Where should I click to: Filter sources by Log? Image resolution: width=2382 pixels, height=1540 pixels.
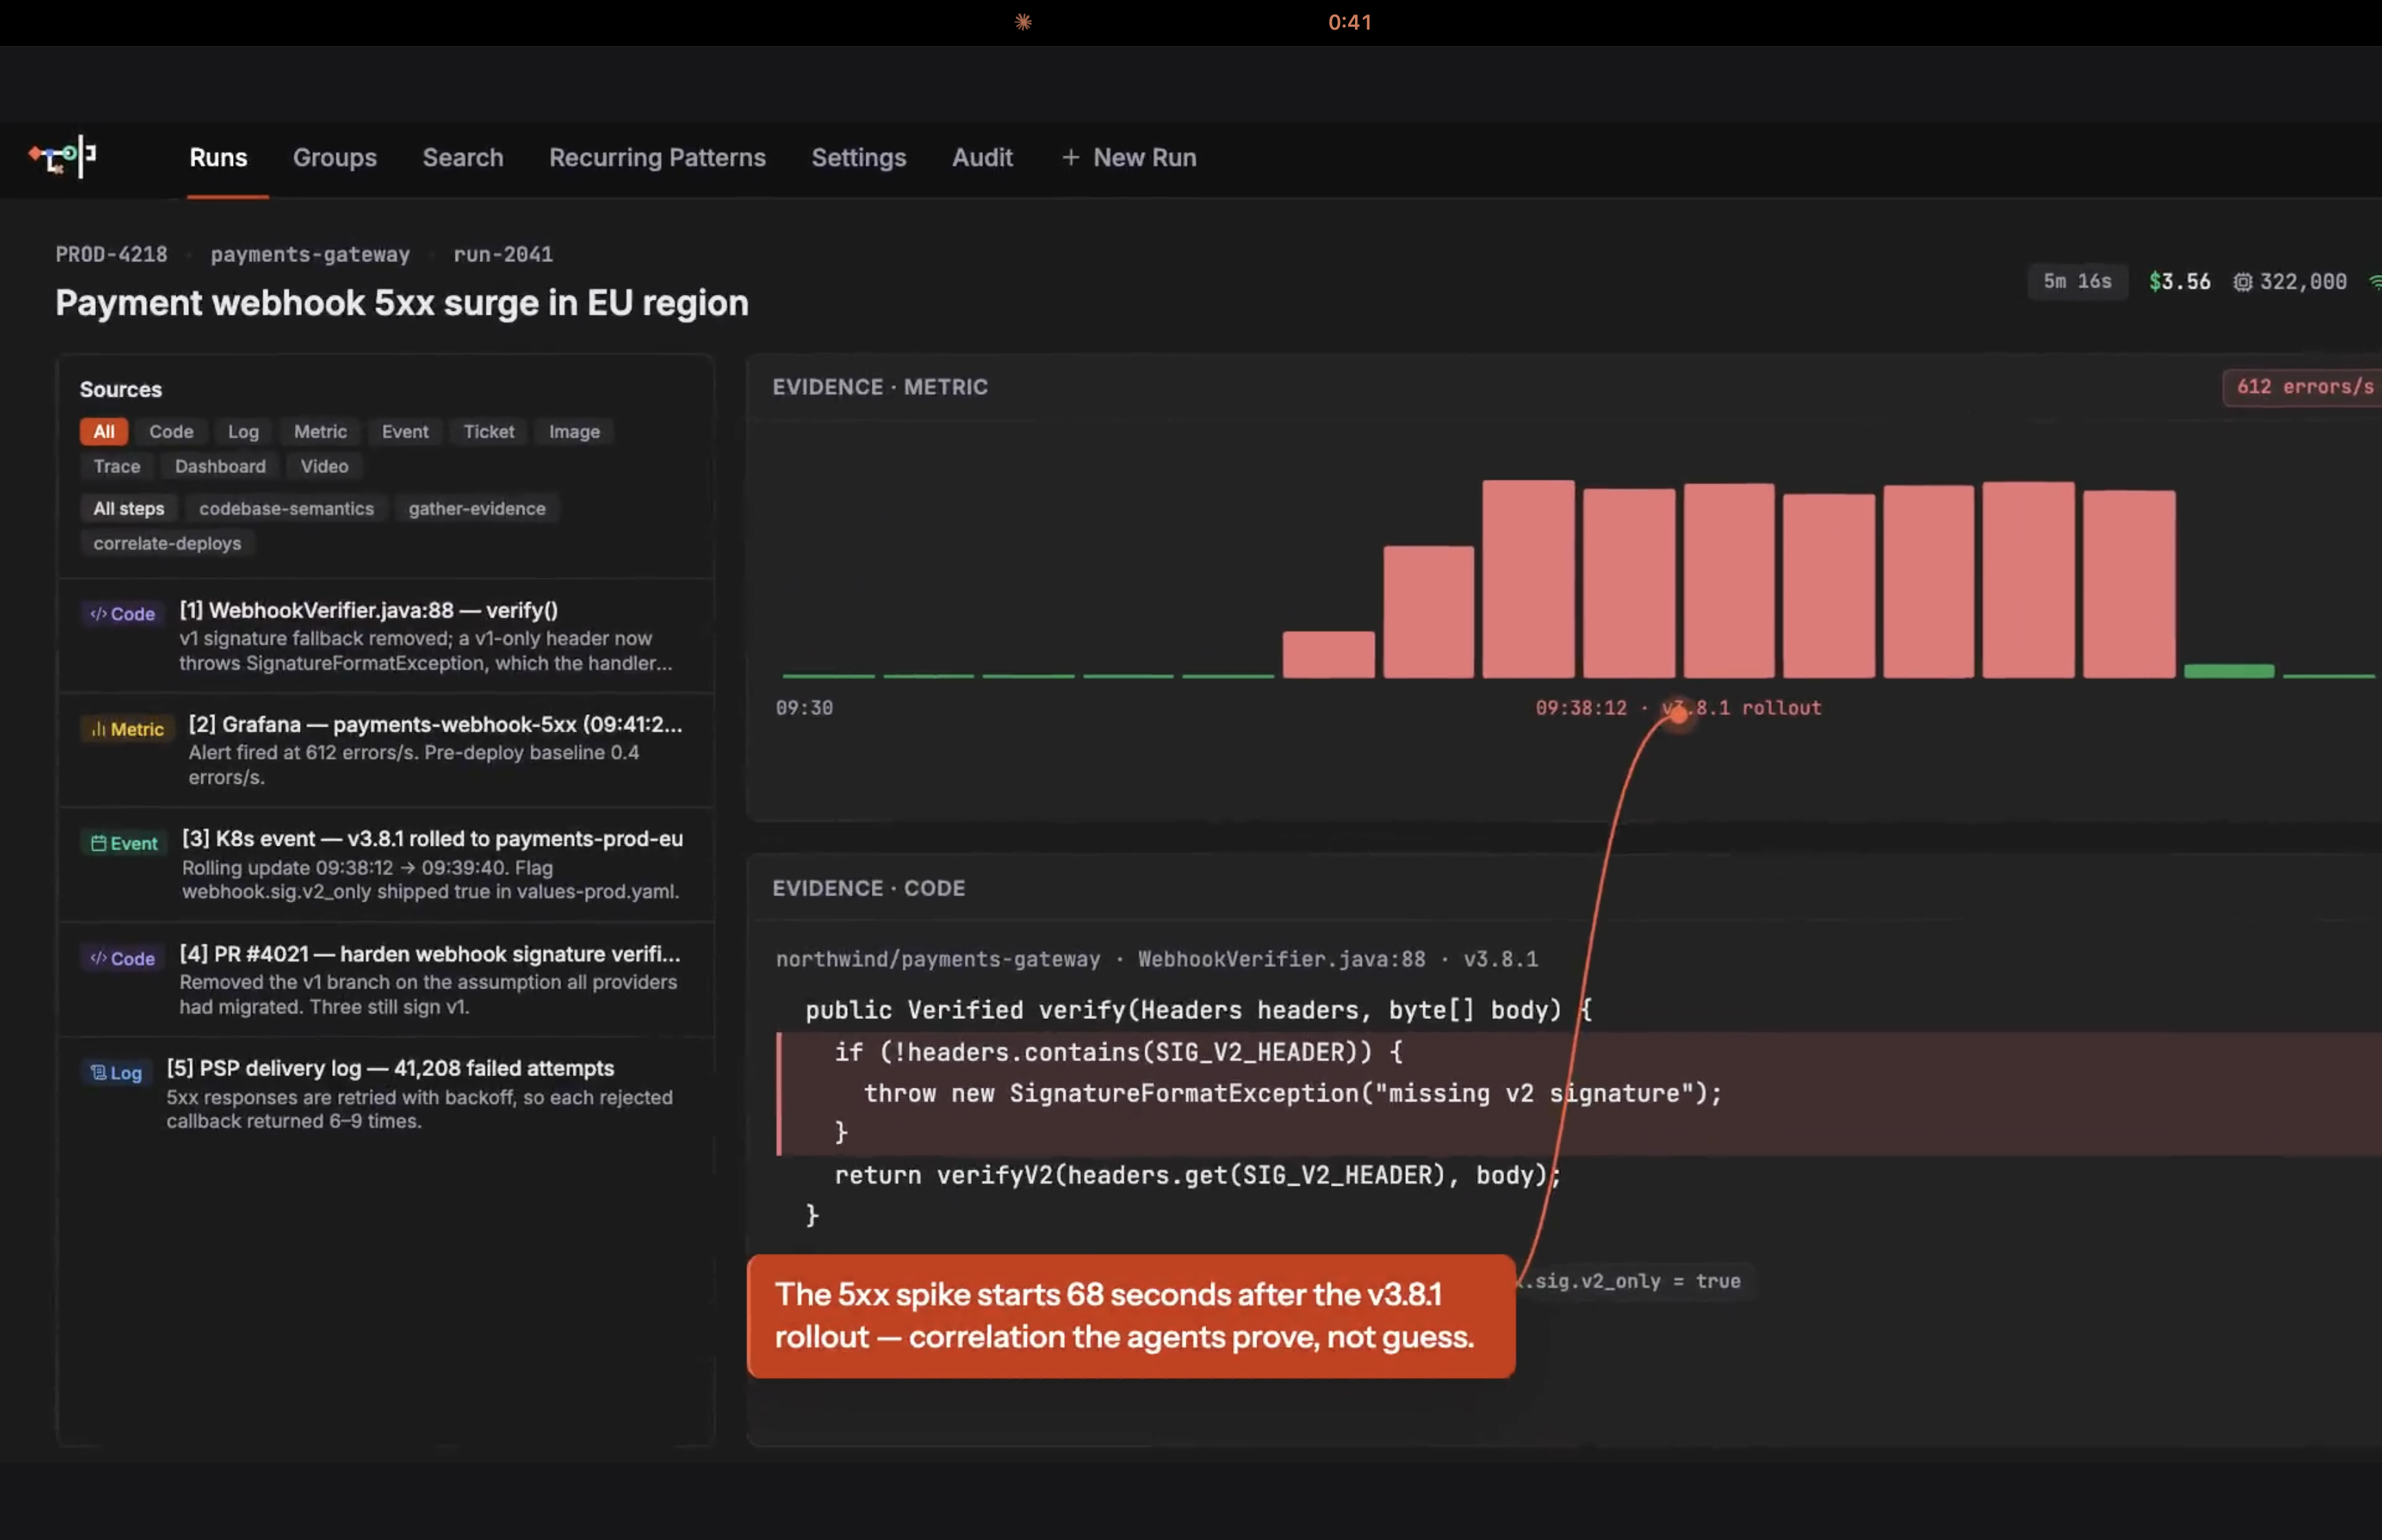243,431
